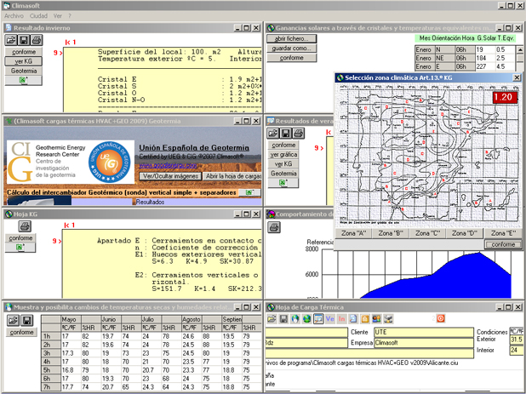The image size is (526, 394).
Task: Green globe icon in Hoja de Carga Térmica toolbar
Action: click(306, 319)
